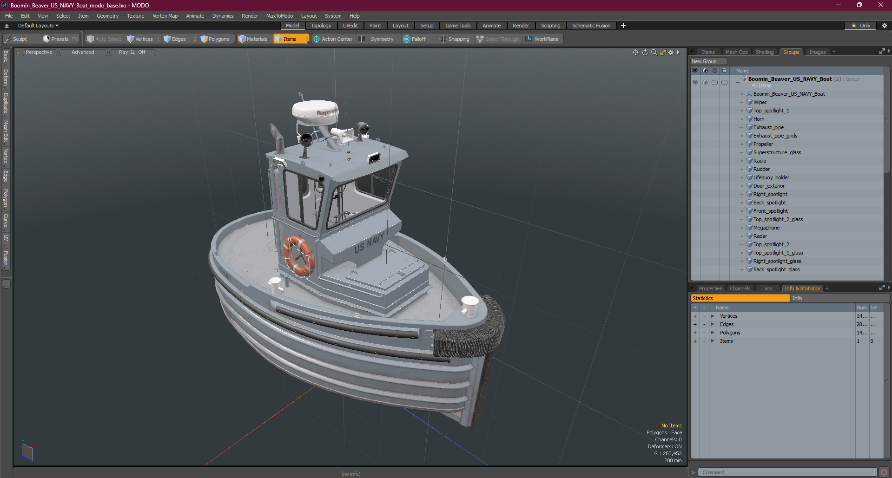Image resolution: width=892 pixels, height=478 pixels.
Task: Add a new tab to Groups panel
Action: tap(834, 52)
